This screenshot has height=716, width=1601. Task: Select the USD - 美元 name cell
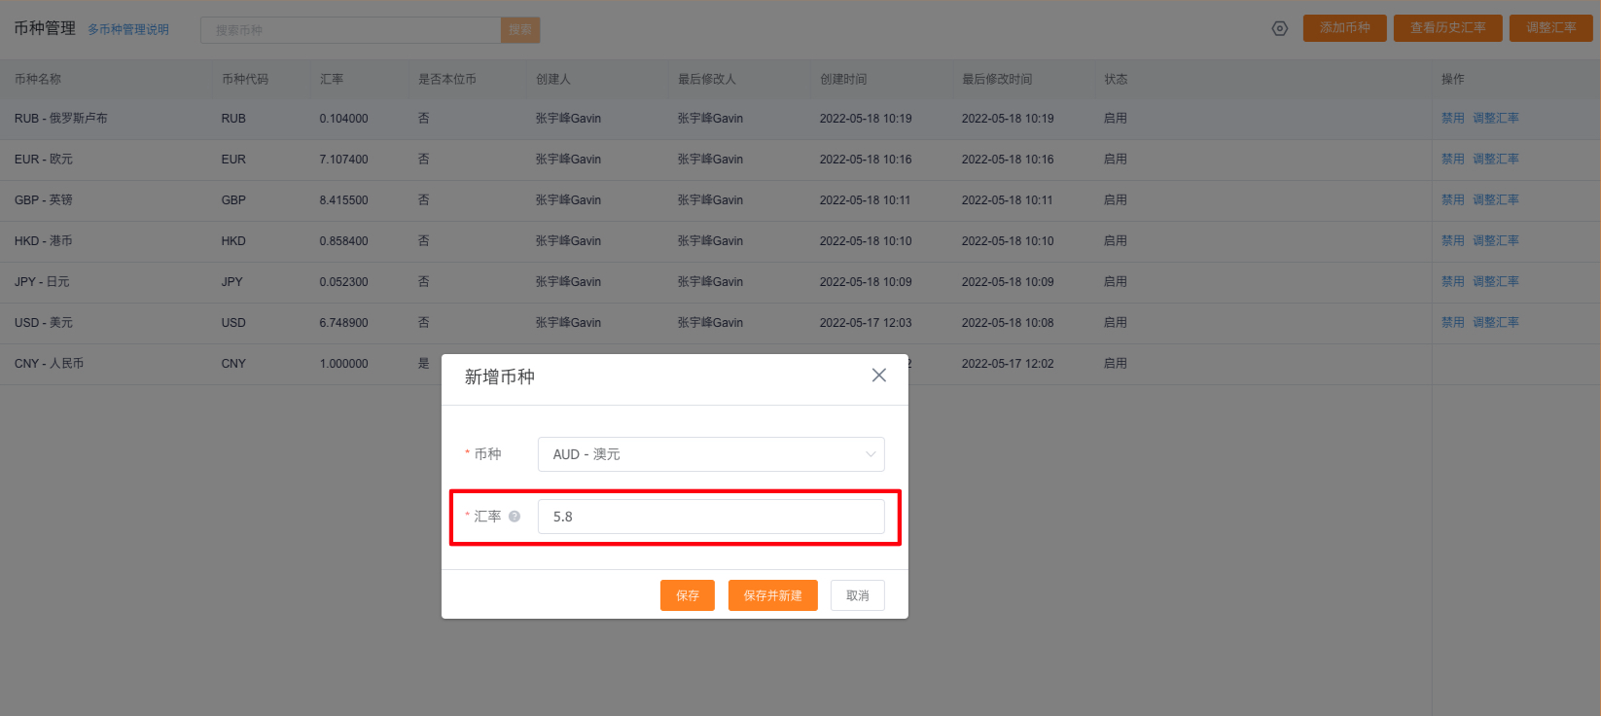[44, 323]
